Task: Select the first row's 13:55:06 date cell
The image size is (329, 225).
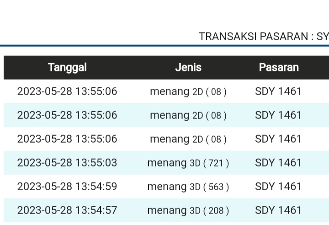Action: pyautogui.click(x=67, y=91)
